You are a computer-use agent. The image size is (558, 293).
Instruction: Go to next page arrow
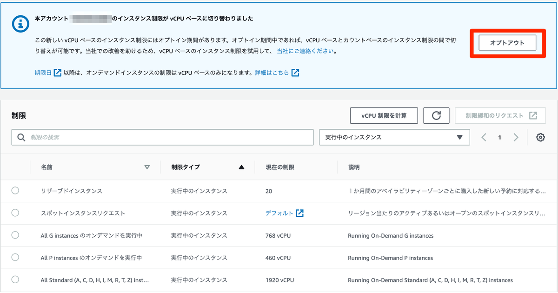pos(516,138)
